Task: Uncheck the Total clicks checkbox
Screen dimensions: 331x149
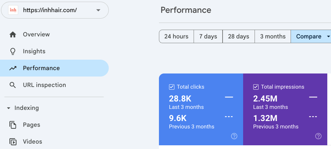Action: 172,87
